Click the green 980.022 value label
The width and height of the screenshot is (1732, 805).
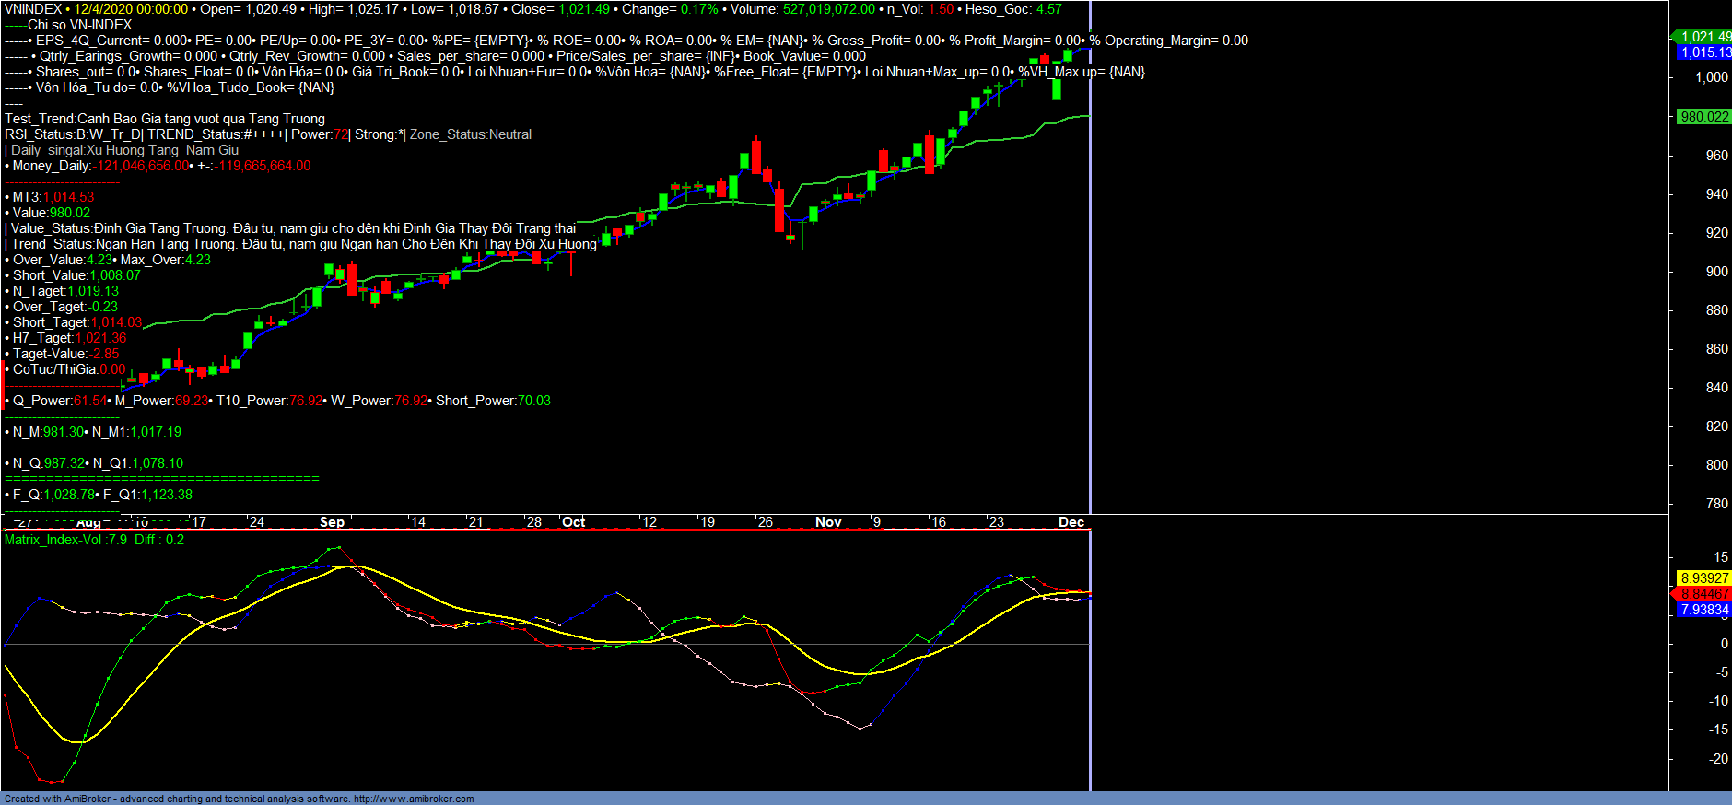[1703, 117]
